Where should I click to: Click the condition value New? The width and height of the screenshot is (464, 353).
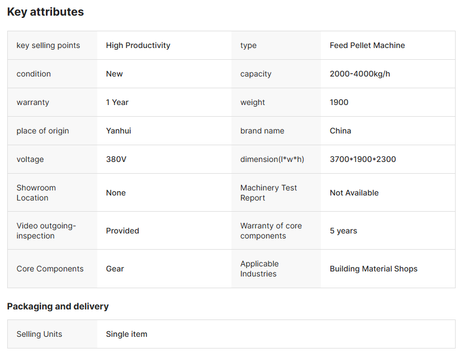(x=114, y=74)
